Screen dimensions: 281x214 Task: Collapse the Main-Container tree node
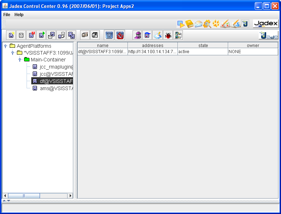coord(20,60)
